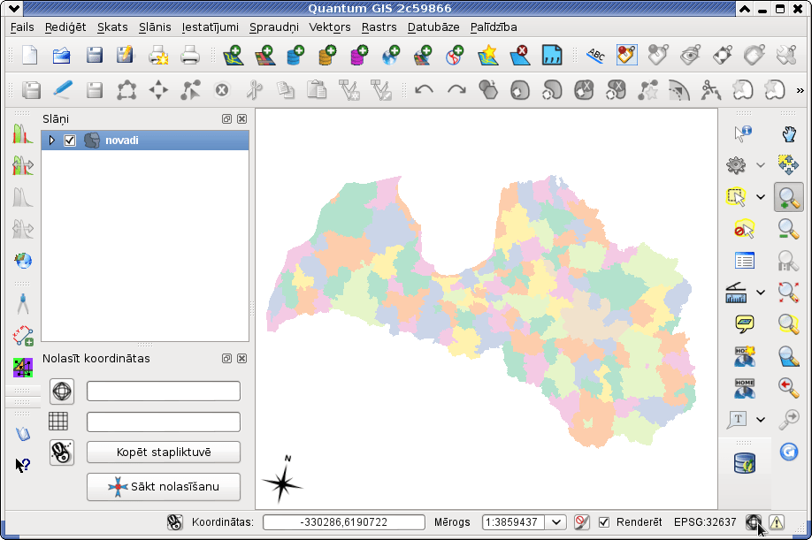The height and width of the screenshot is (540, 812).
Task: Click Add WMS Layer globe icon
Action: coord(391,55)
